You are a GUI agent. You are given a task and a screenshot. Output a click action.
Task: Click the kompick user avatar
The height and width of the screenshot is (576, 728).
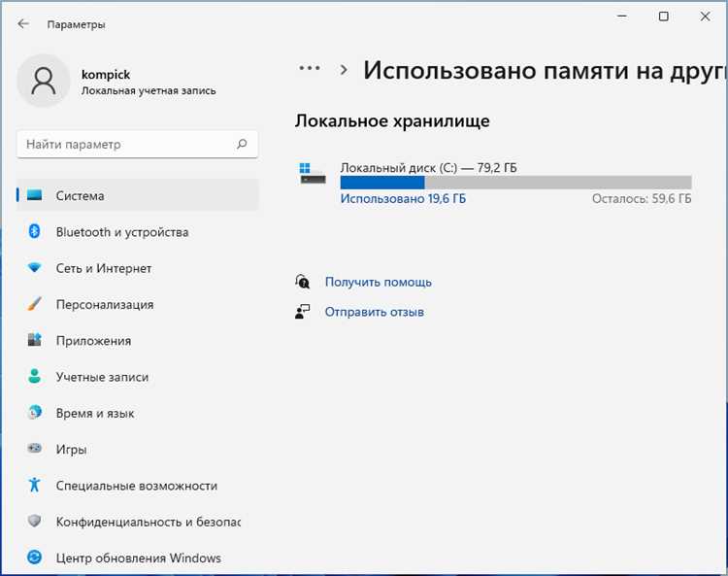click(x=43, y=81)
